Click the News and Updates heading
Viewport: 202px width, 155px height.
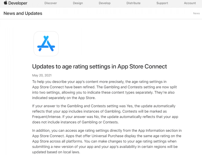[x=23, y=13]
